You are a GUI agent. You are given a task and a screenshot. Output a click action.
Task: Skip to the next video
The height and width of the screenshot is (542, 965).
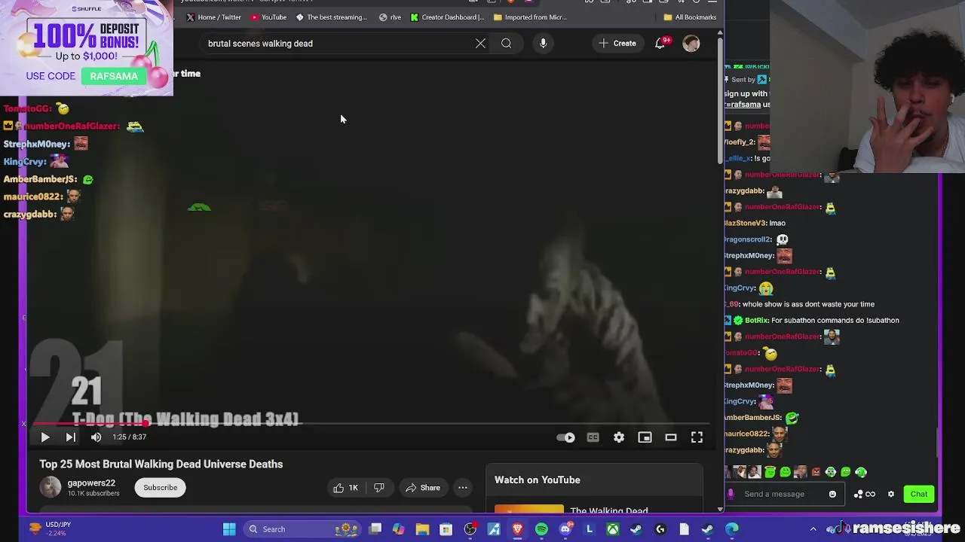point(70,437)
